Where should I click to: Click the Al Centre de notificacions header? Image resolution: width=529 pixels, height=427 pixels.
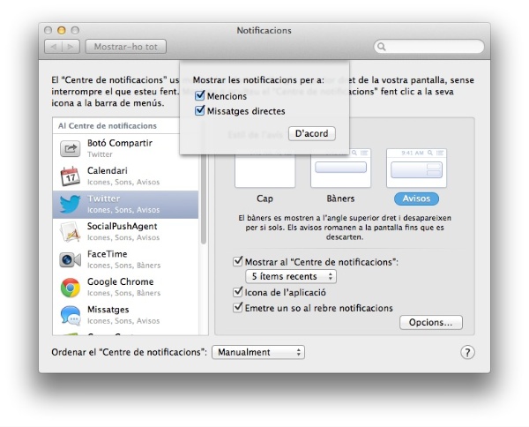[108, 126]
